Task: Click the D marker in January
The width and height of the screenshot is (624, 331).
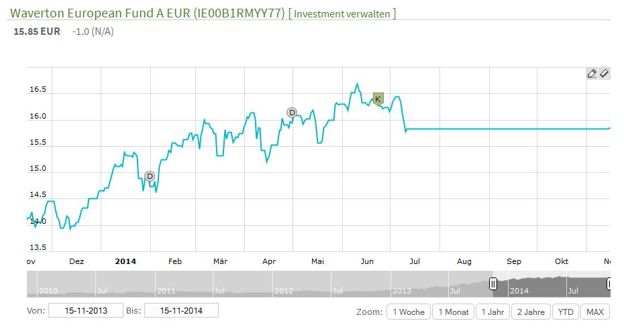Action: click(150, 176)
